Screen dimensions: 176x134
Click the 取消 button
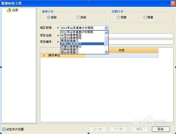[x=161, y=129]
